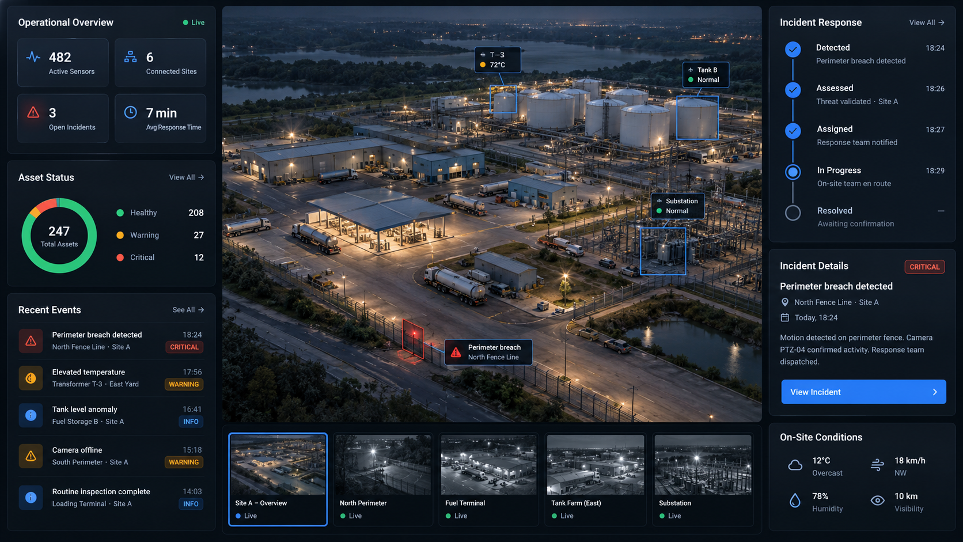Select the North Perimeter camera thumbnail
Image resolution: width=963 pixels, height=542 pixels.
(x=383, y=479)
